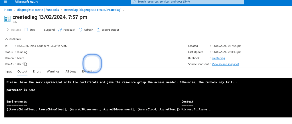292x124 pixels.
Task: Switch to the Exception tab
Action: coord(89,71)
